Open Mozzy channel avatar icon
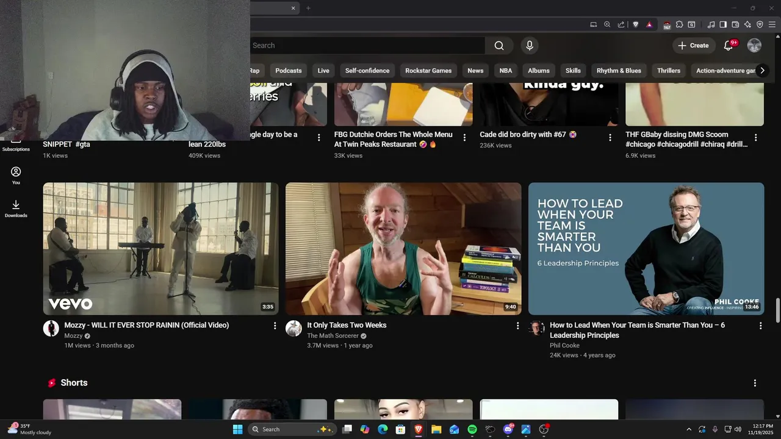Screen dimensions: 781x439 click(x=51, y=328)
